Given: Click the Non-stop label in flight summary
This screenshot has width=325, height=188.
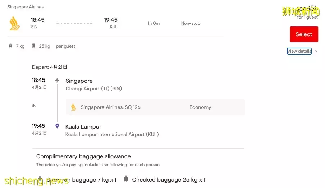Looking at the screenshot, I should 191,23.
